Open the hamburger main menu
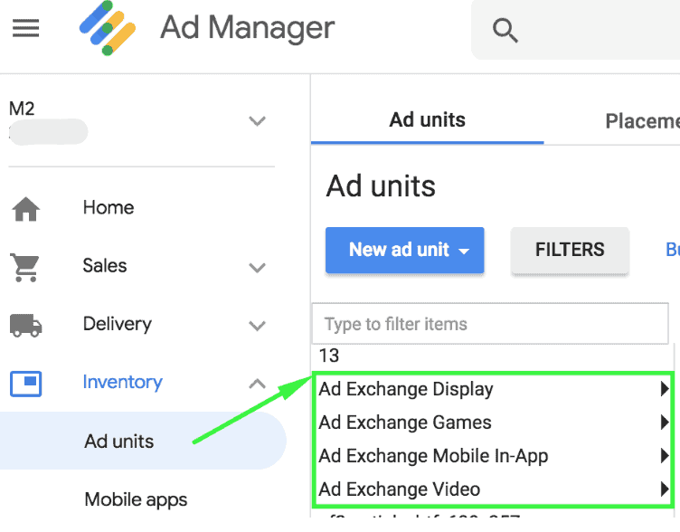The width and height of the screenshot is (680, 532). click(25, 28)
